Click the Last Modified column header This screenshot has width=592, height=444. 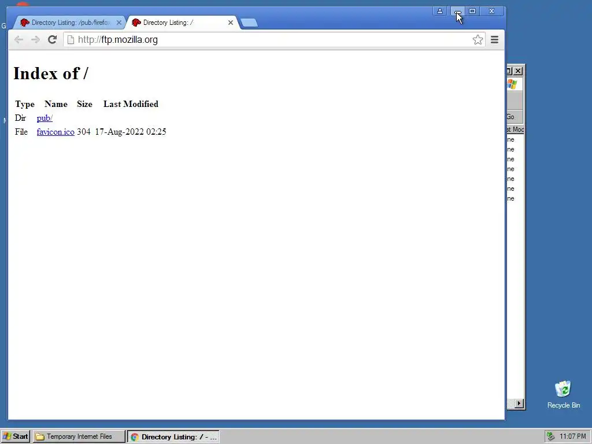(x=131, y=104)
